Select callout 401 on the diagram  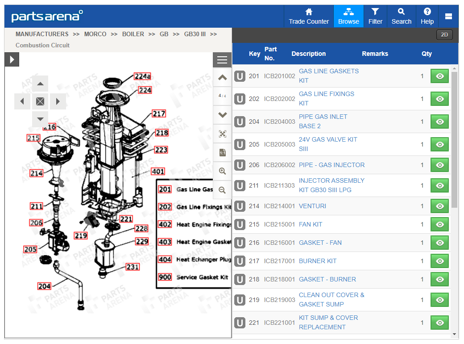click(158, 172)
